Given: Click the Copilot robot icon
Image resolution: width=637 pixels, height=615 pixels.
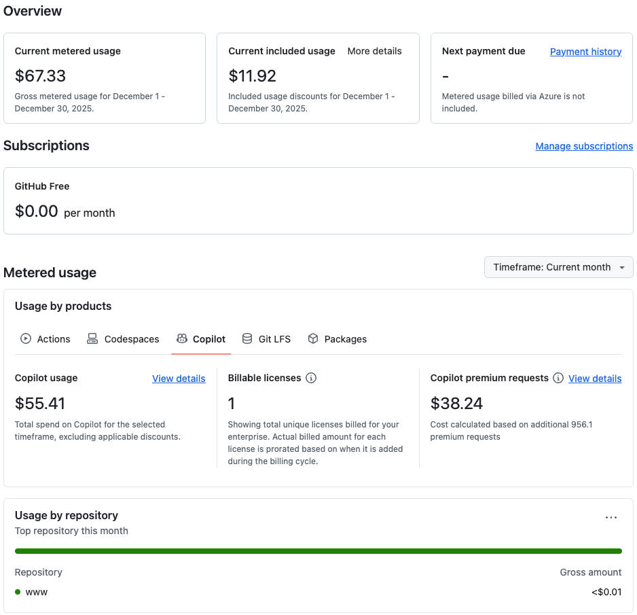Looking at the screenshot, I should (181, 338).
